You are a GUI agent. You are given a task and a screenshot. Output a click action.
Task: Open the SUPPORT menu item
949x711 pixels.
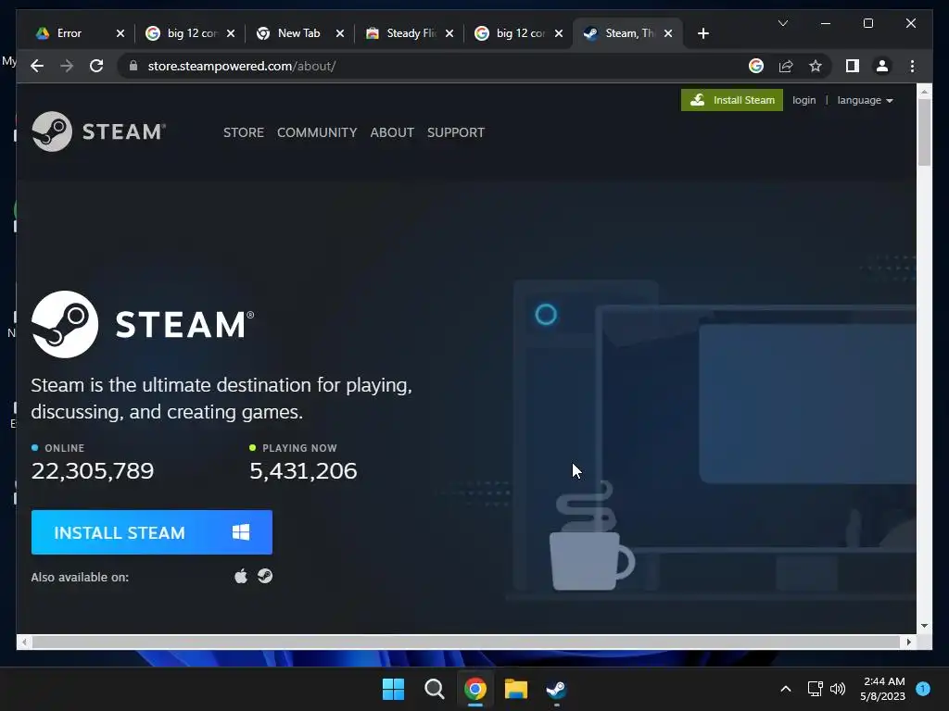click(456, 132)
